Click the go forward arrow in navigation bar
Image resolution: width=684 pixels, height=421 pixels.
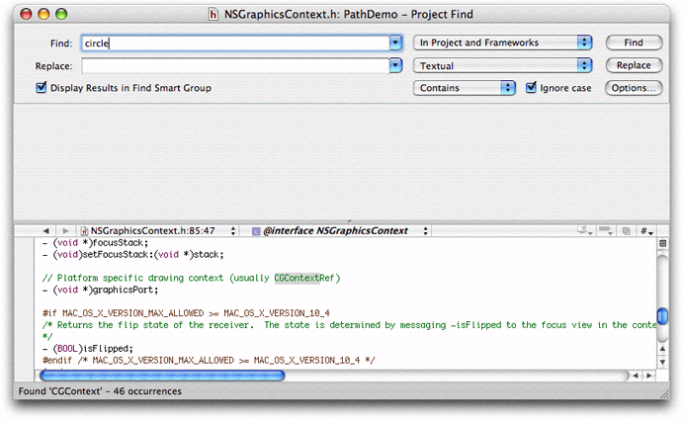coord(65,230)
